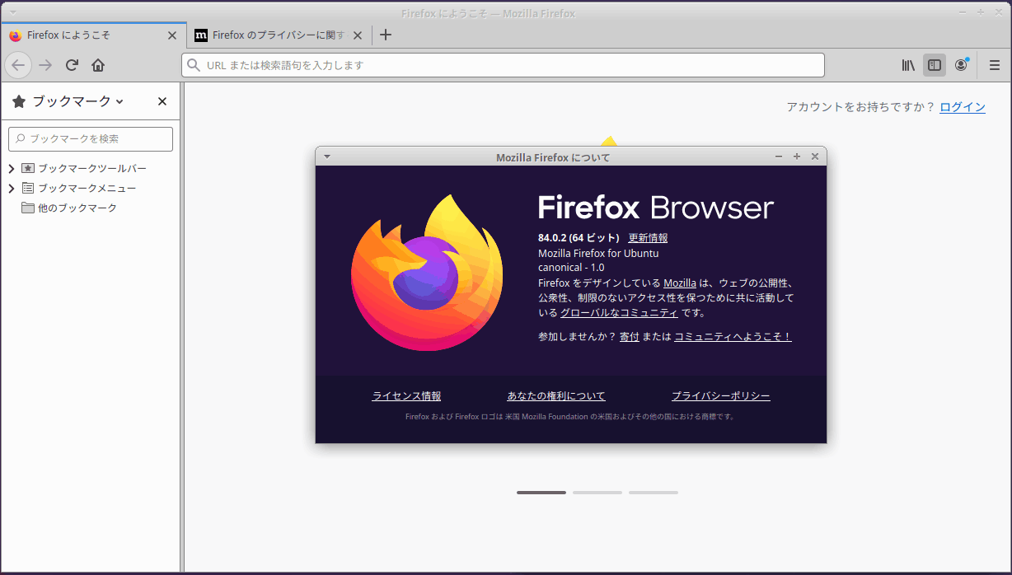Click the 84.0.2 (64 ビット) version text
Image resolution: width=1012 pixels, height=575 pixels.
click(579, 238)
